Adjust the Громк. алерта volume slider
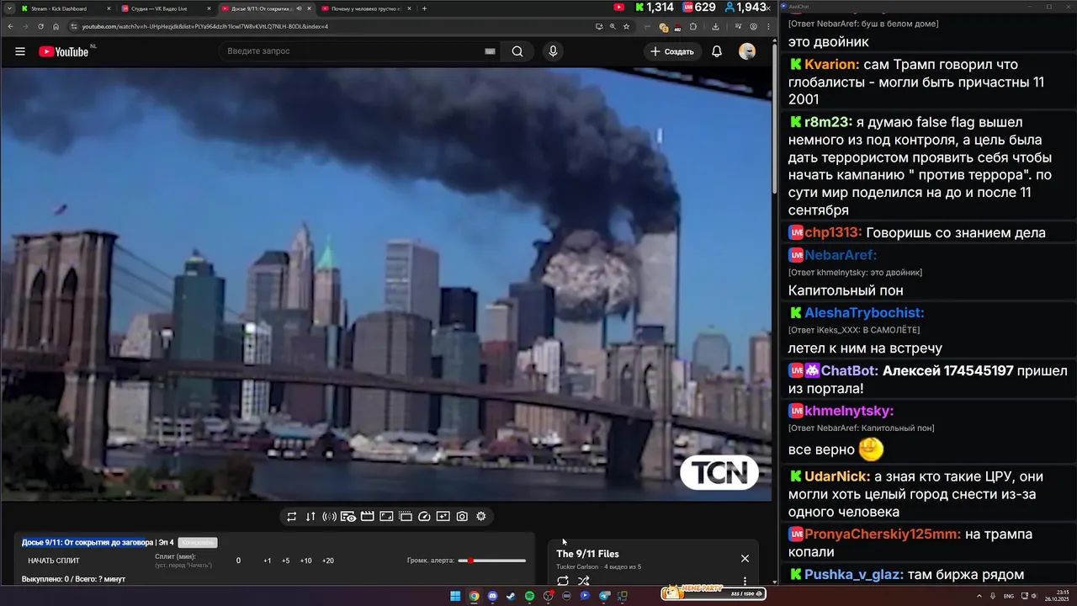 (x=492, y=561)
